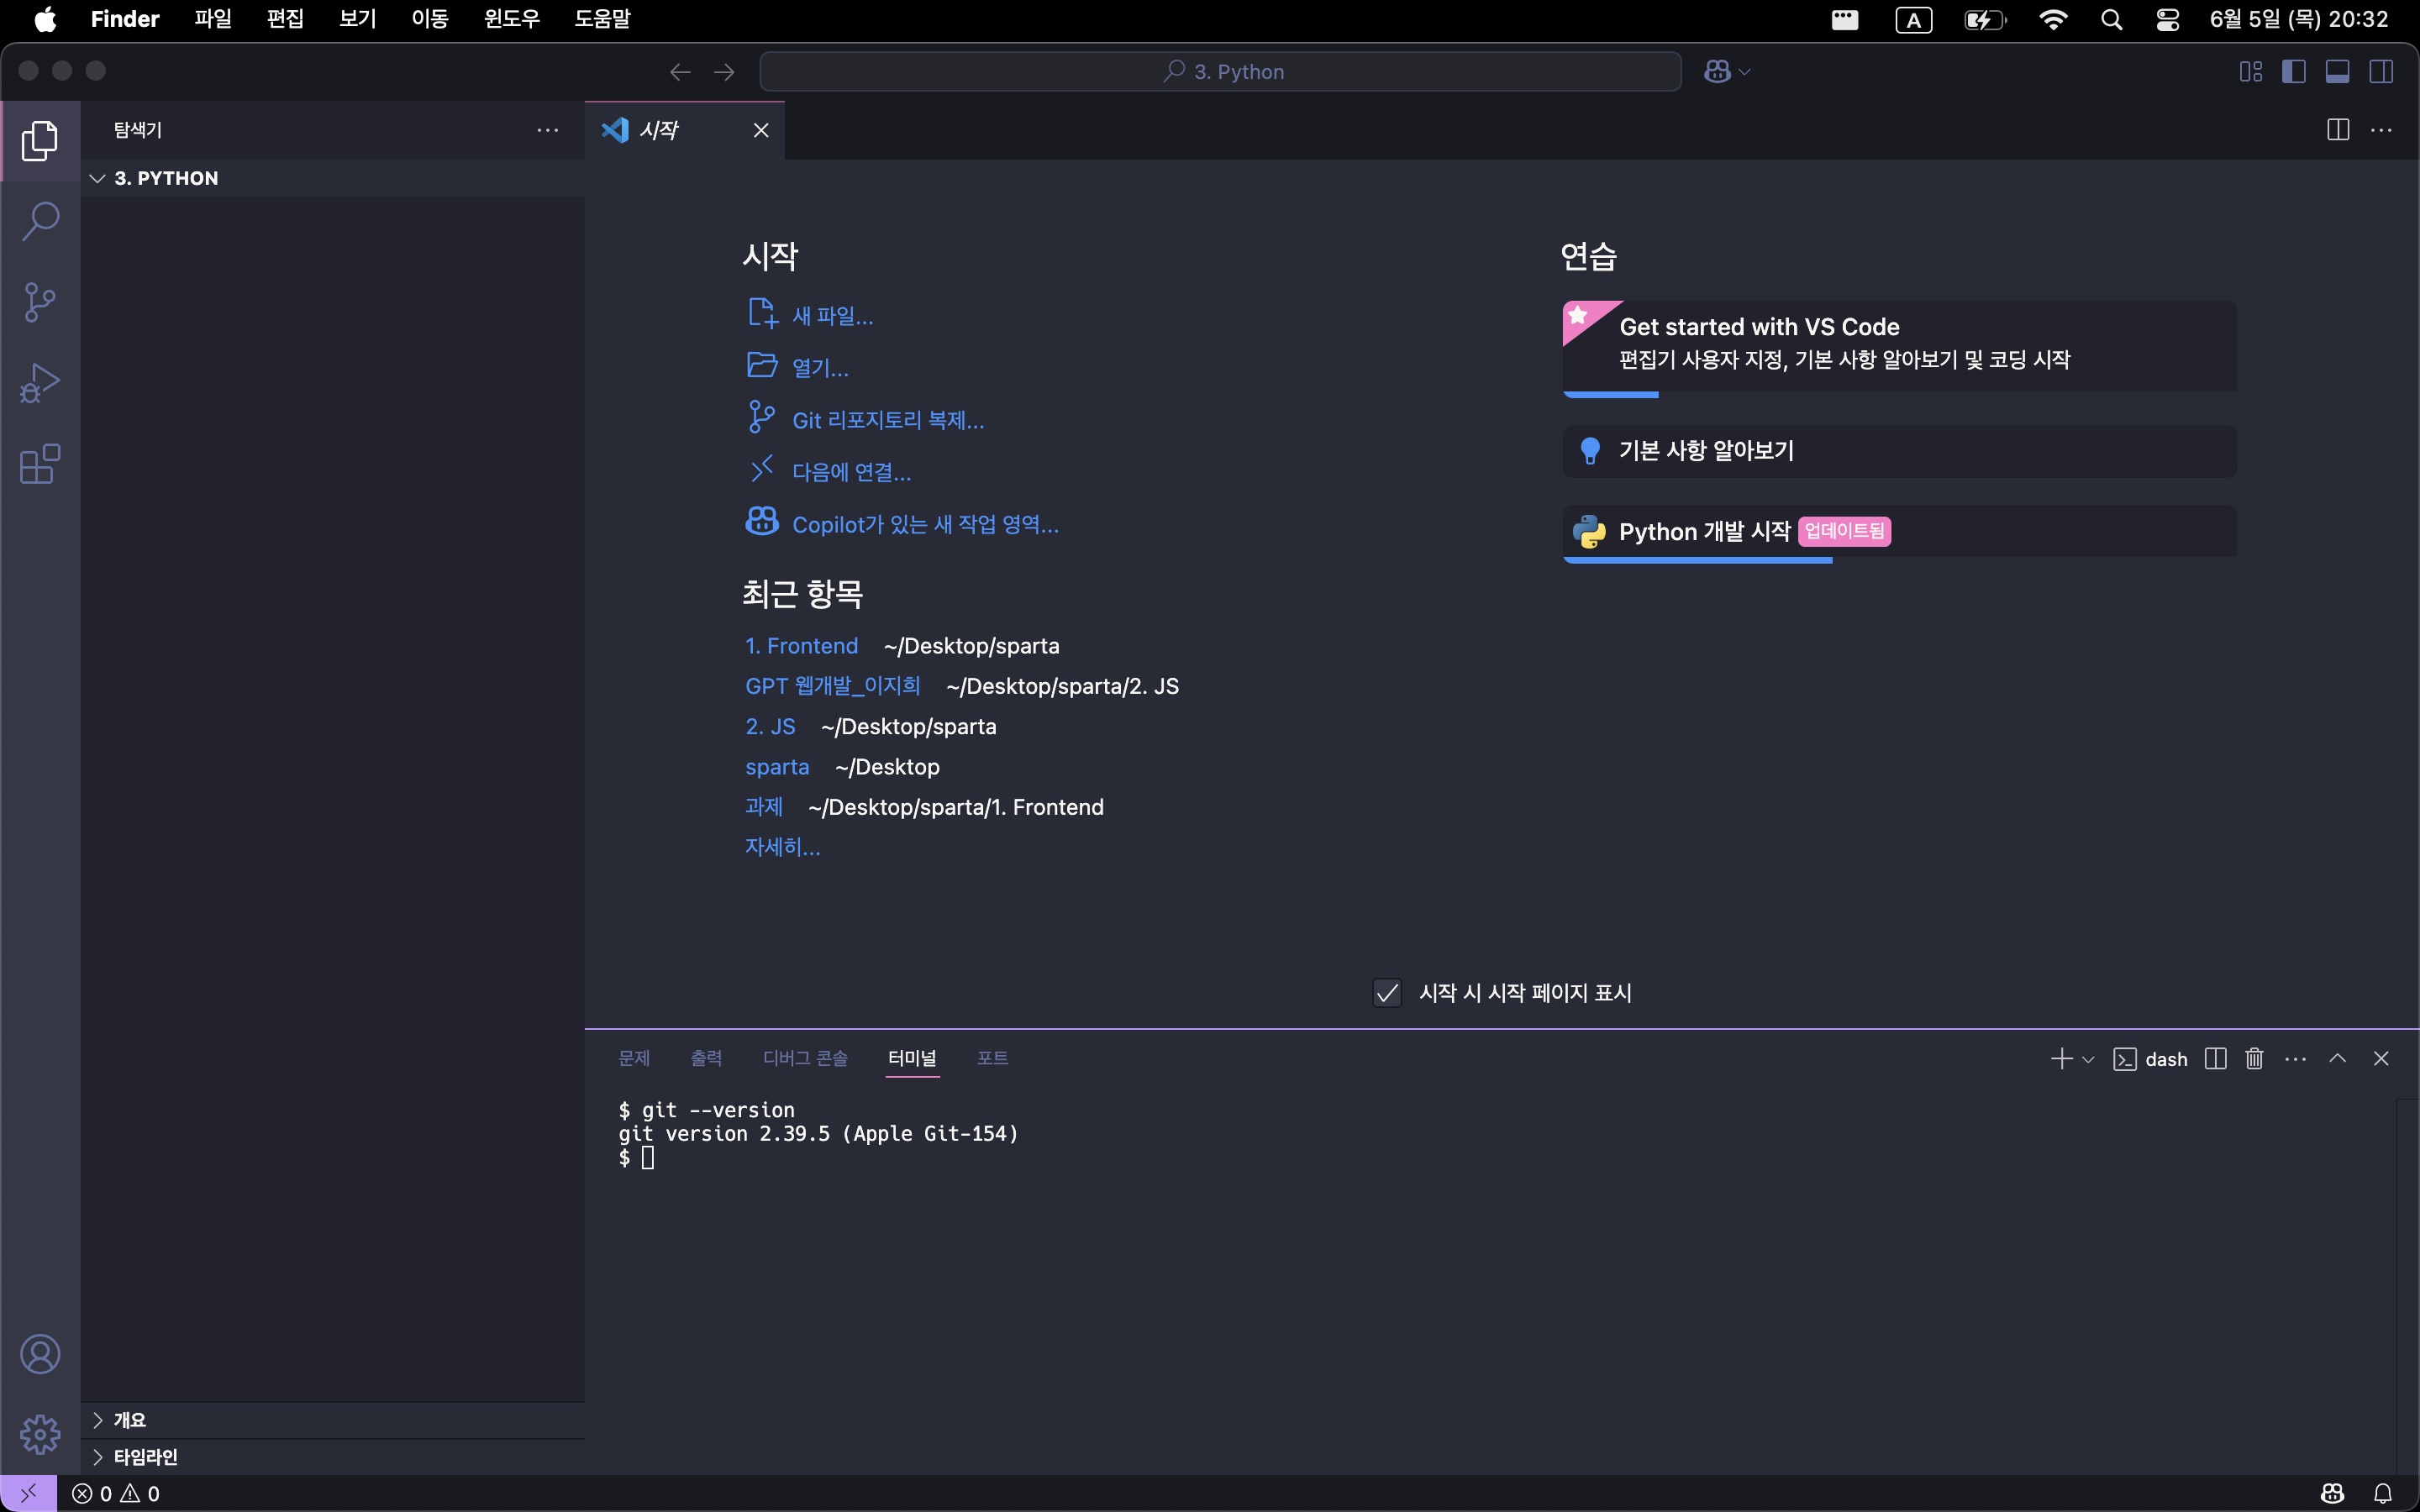Click the Copilot status icon in status bar
Image resolution: width=2420 pixels, height=1512 pixels.
tap(2333, 1493)
